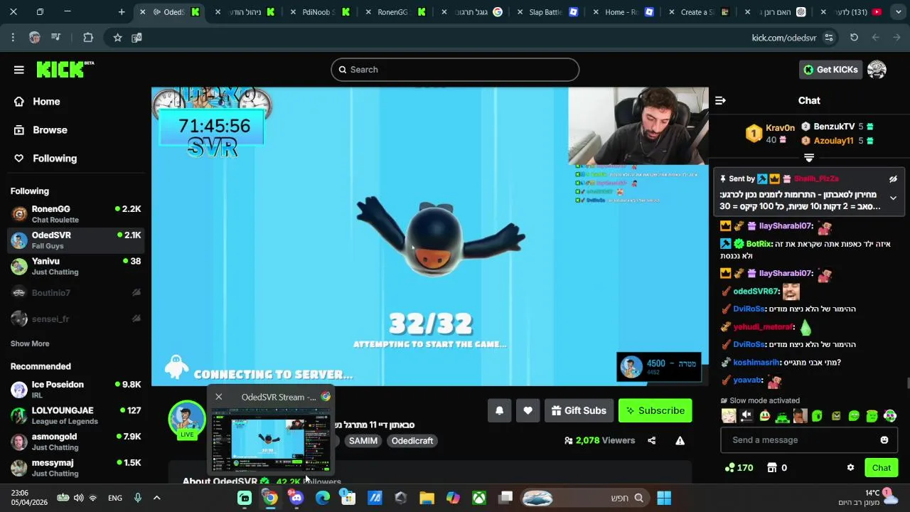This screenshot has height=512, width=910.
Task: Expand the pinned message chevron
Action: click(893, 198)
